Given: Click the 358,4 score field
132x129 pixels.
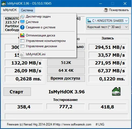Looking at the screenshot, I should tap(24, 107).
